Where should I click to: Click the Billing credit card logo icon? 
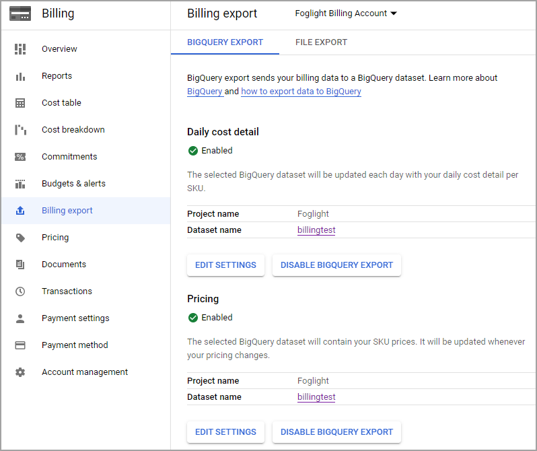(20, 13)
